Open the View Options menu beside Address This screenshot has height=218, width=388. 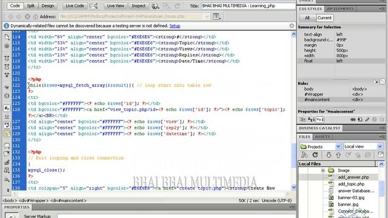point(217,16)
